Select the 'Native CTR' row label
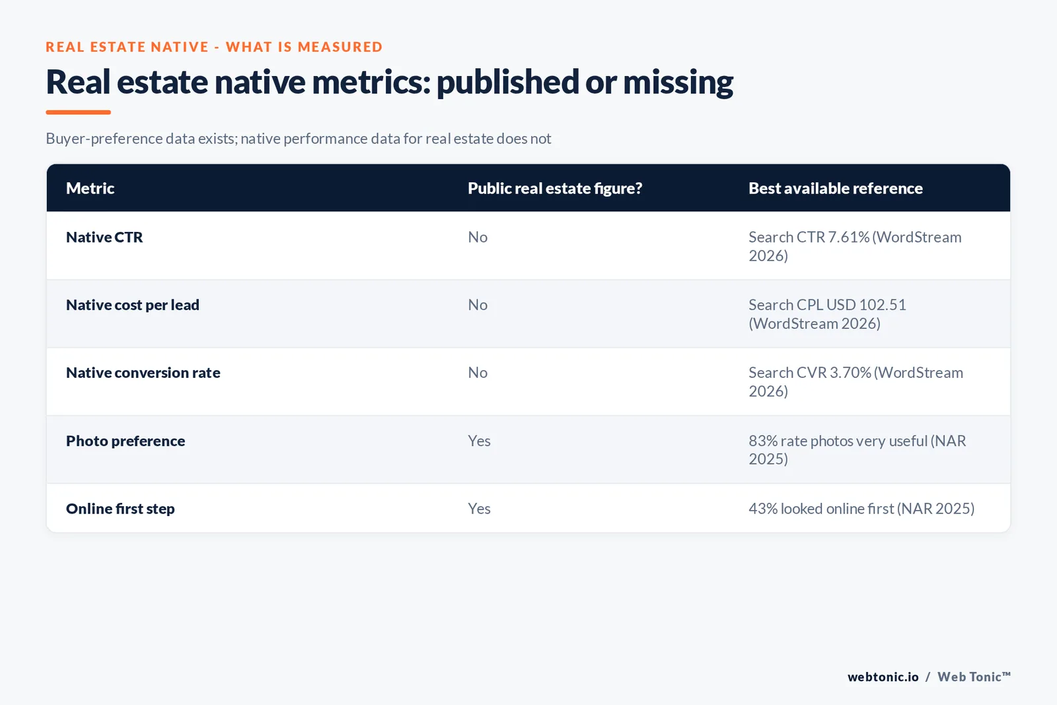 pyautogui.click(x=104, y=237)
